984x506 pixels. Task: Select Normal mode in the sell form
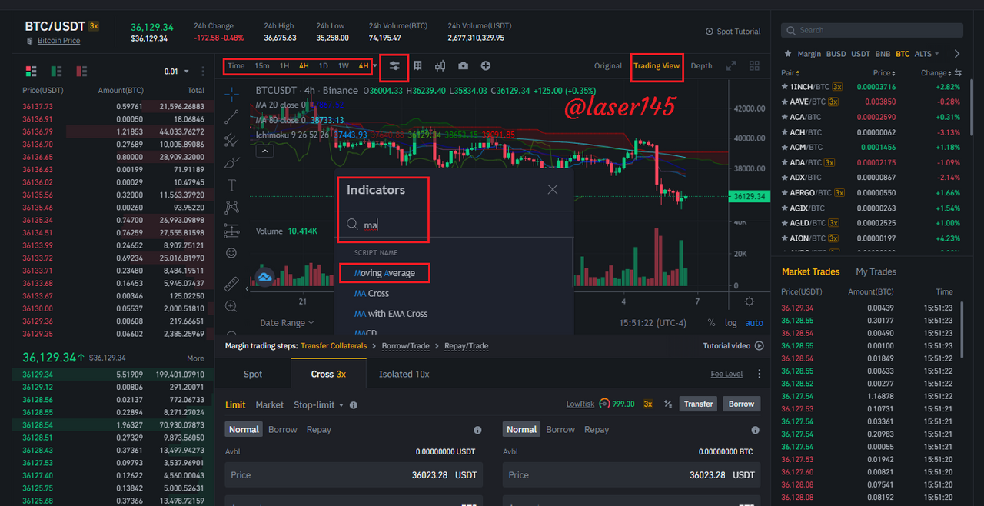(521, 430)
